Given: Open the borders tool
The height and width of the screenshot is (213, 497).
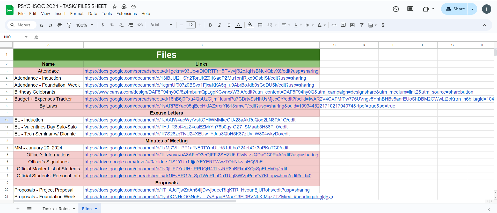Looking at the screenshot, I should coord(260,25).
